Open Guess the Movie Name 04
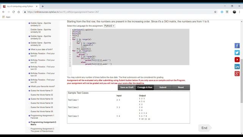The height and width of the screenshot is (137, 243). pyautogui.click(x=42, y=103)
